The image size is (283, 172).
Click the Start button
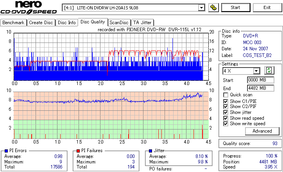(x=236, y=7)
